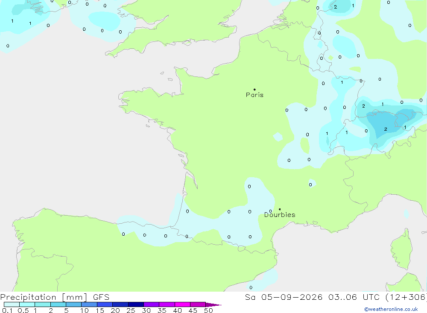Click the legend value '0.5'

23,310
